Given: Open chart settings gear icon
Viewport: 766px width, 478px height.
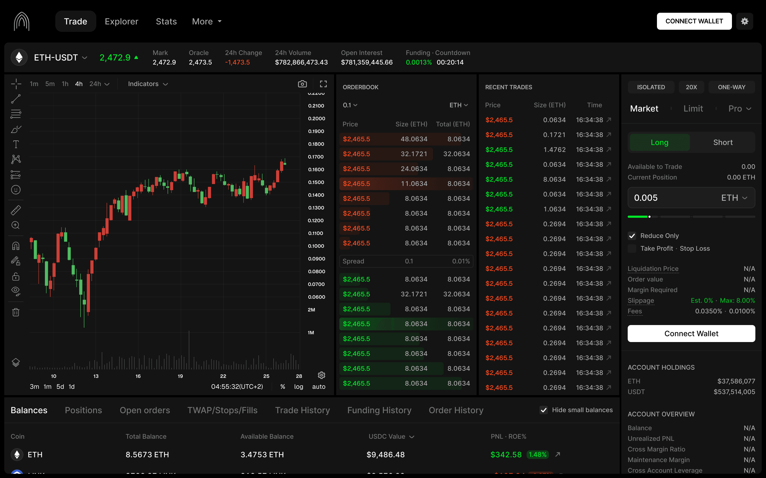Looking at the screenshot, I should pyautogui.click(x=321, y=375).
